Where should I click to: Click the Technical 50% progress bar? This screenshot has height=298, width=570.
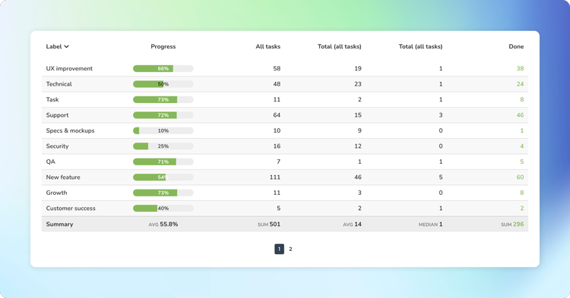pos(163,84)
